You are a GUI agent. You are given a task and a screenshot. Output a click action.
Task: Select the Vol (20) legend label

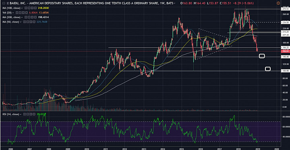7,13
